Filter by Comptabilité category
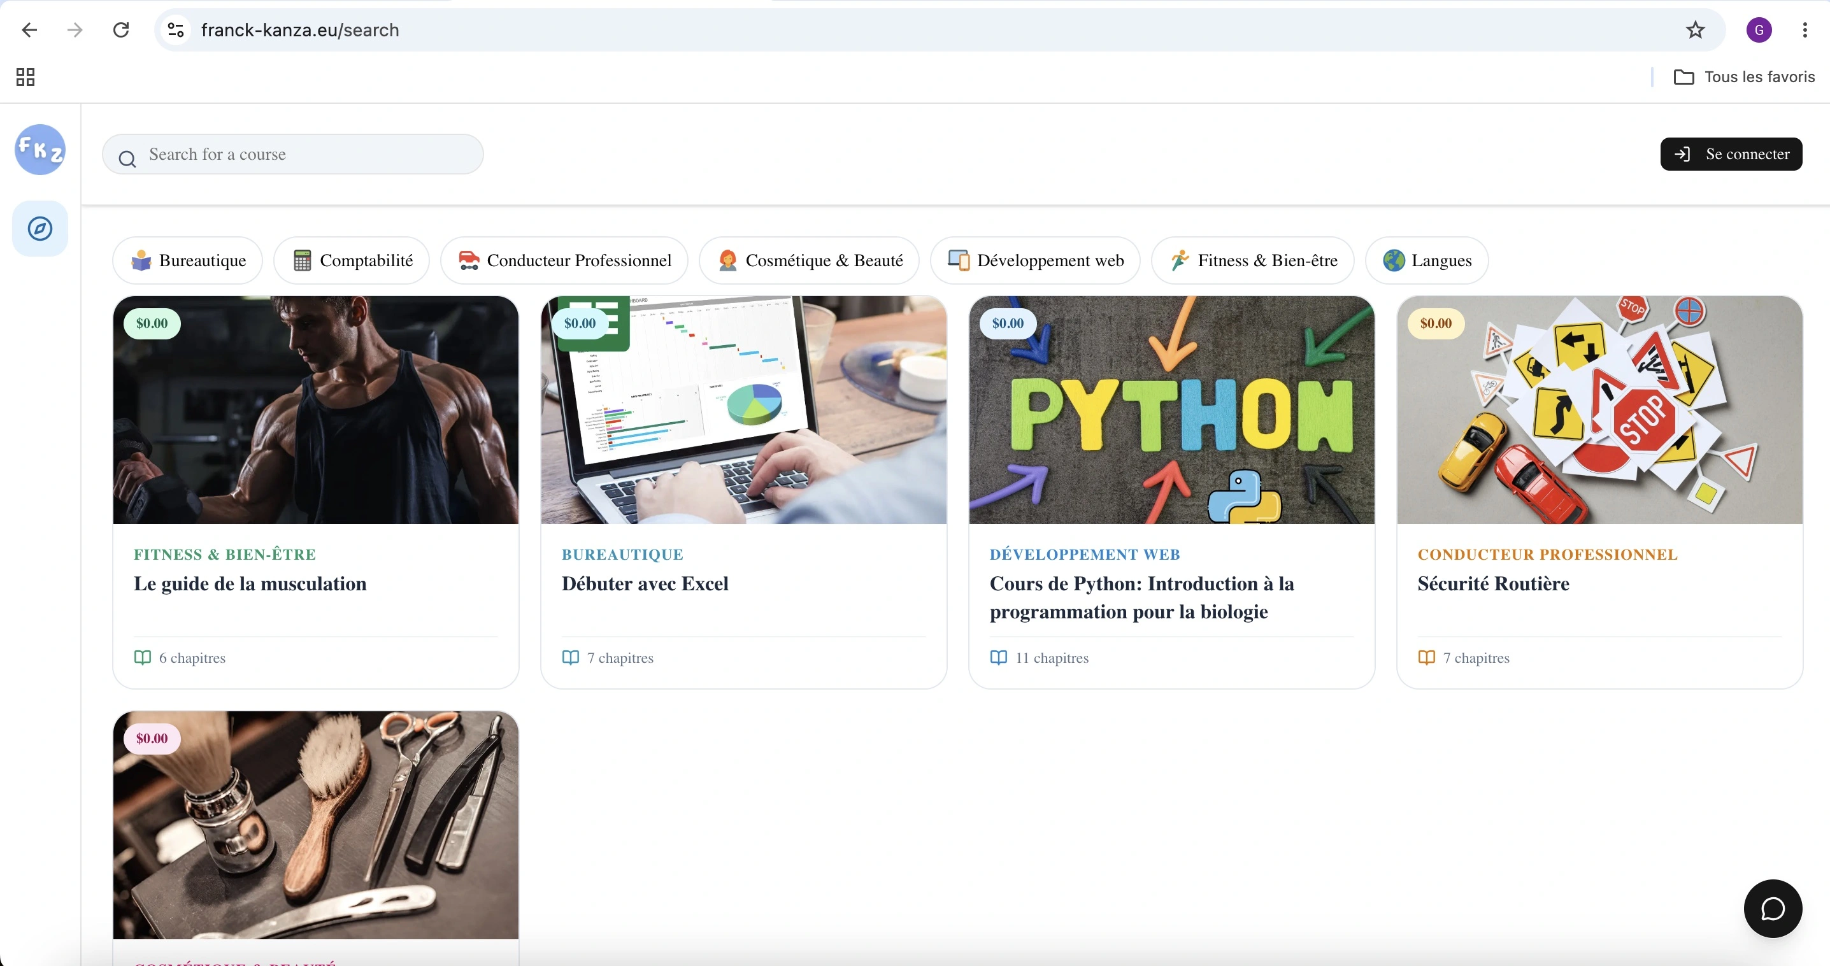 352,260
